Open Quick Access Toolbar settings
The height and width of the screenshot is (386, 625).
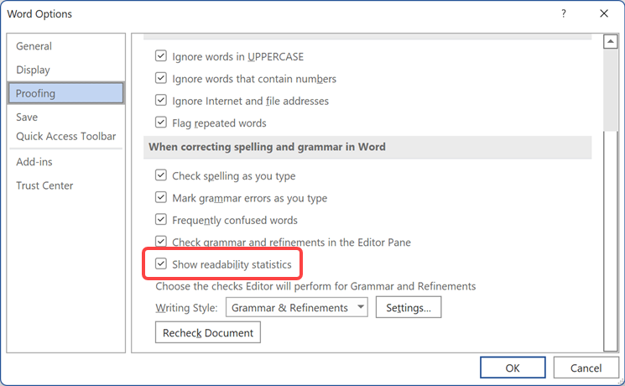[x=66, y=136]
